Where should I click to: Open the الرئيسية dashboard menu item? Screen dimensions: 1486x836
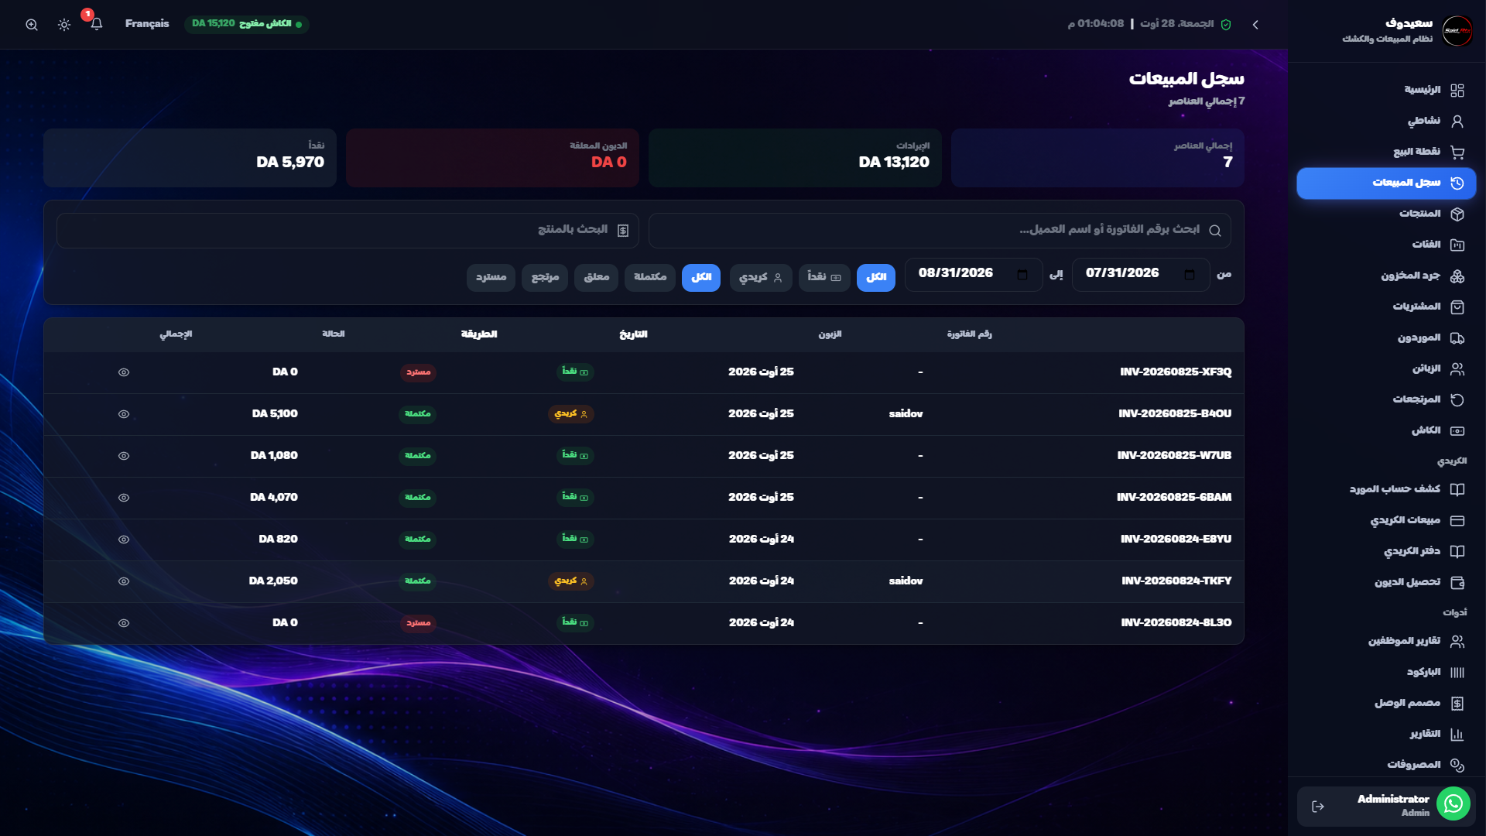(x=1386, y=91)
